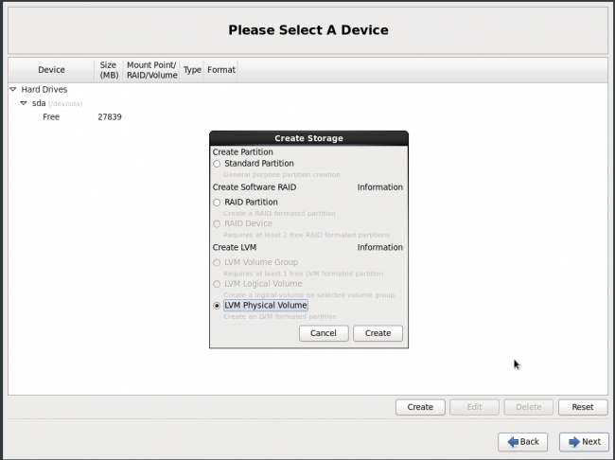Click the Reset button
Screen dimensions: 615x460
coord(582,407)
